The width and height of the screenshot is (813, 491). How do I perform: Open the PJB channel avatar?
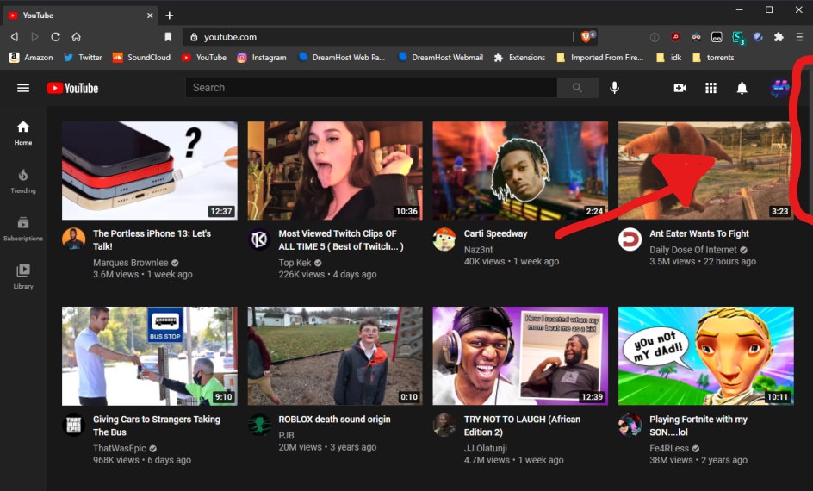pos(258,425)
